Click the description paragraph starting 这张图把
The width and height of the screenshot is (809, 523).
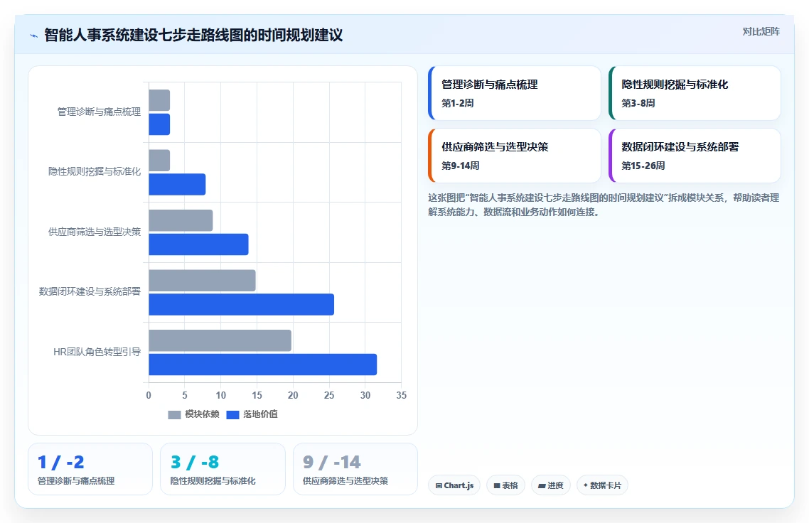click(x=604, y=205)
